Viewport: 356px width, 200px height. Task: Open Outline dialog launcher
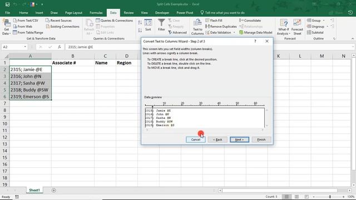click(334, 39)
